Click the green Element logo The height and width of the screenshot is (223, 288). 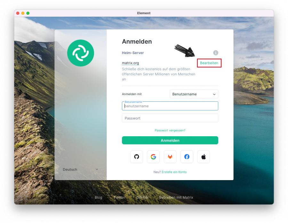(80, 53)
